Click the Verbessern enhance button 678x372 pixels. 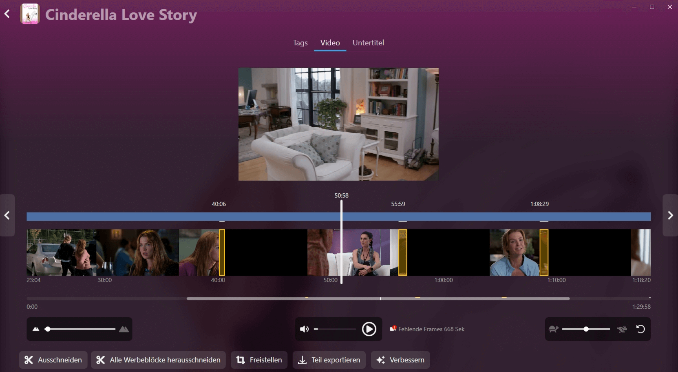coord(400,360)
